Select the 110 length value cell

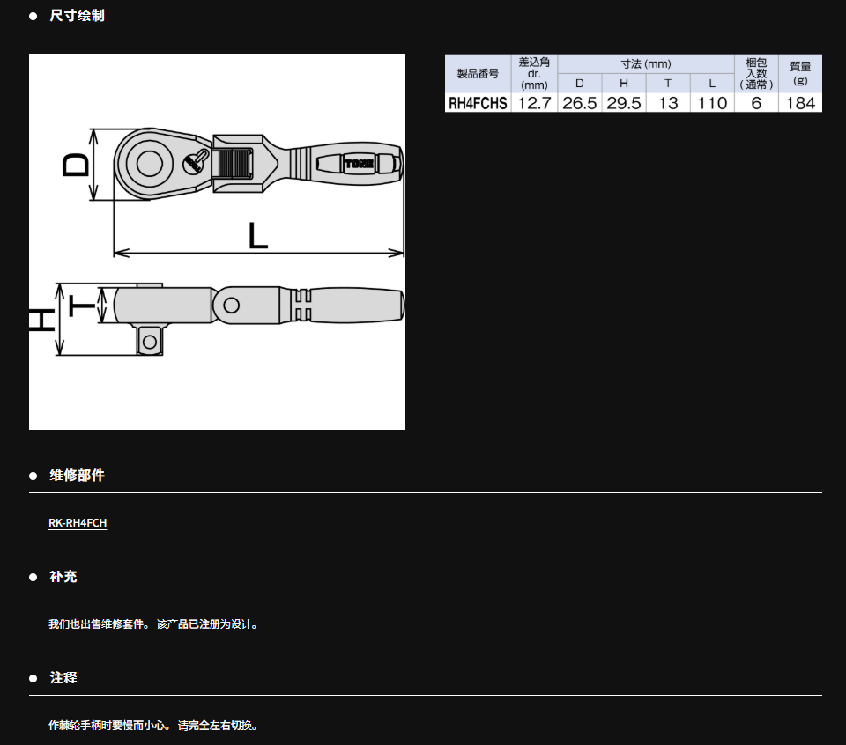(x=712, y=103)
